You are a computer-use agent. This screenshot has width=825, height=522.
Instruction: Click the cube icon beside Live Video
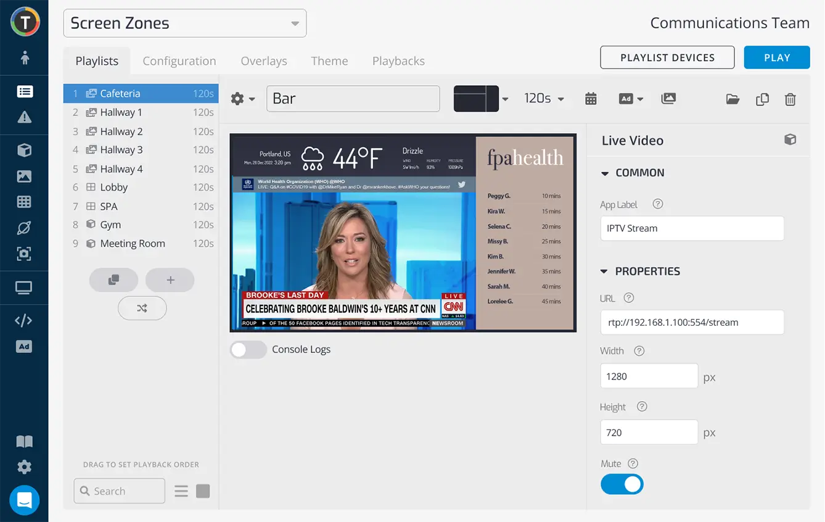point(790,139)
